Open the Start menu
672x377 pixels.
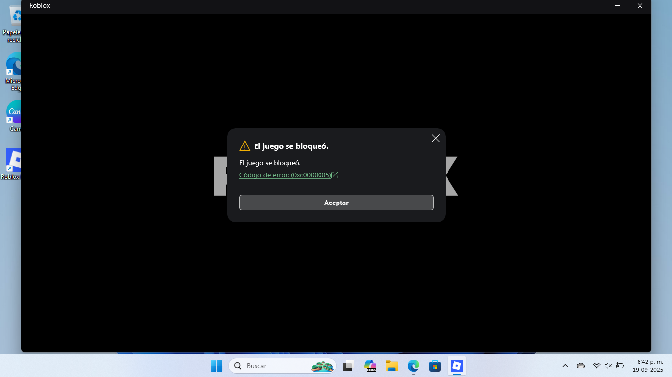coord(216,366)
